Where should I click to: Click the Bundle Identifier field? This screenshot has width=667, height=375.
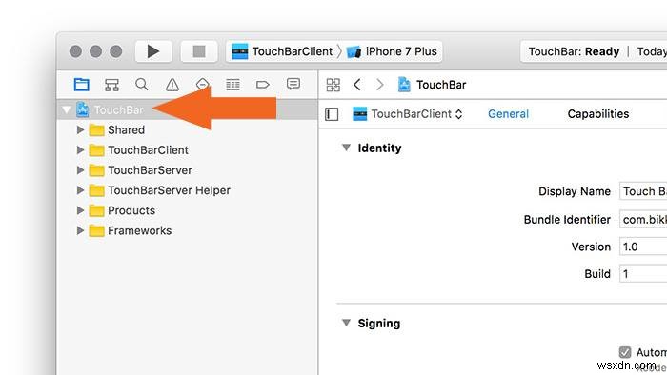click(643, 219)
